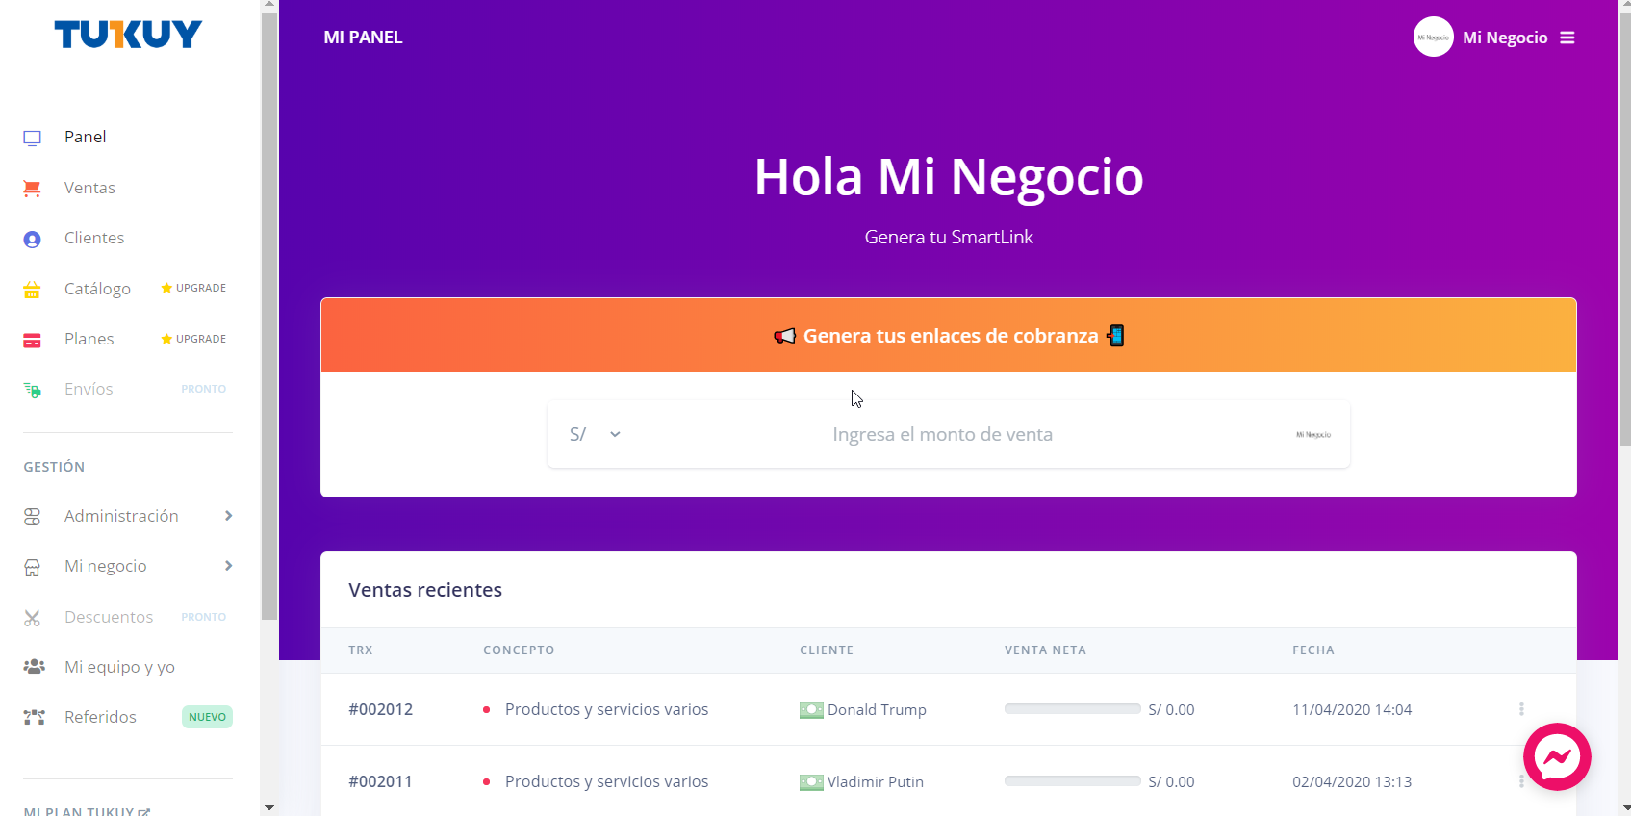Click the Mi equipo y yo group icon

pyautogui.click(x=34, y=667)
